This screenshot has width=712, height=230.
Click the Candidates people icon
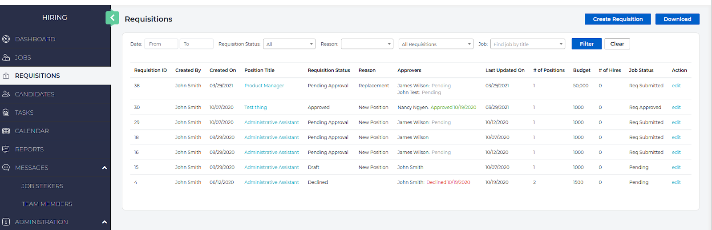[x=6, y=94]
